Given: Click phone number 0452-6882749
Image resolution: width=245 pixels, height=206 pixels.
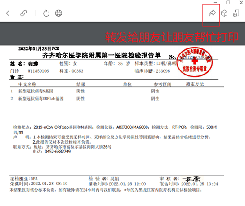Looking at the screenshot, I should coord(58,152).
